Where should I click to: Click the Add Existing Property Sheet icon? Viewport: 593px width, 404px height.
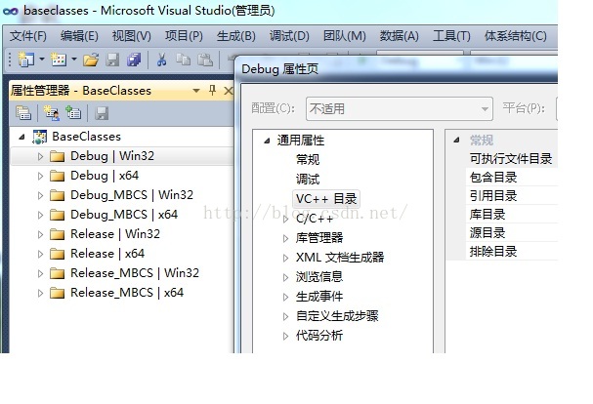tap(73, 113)
